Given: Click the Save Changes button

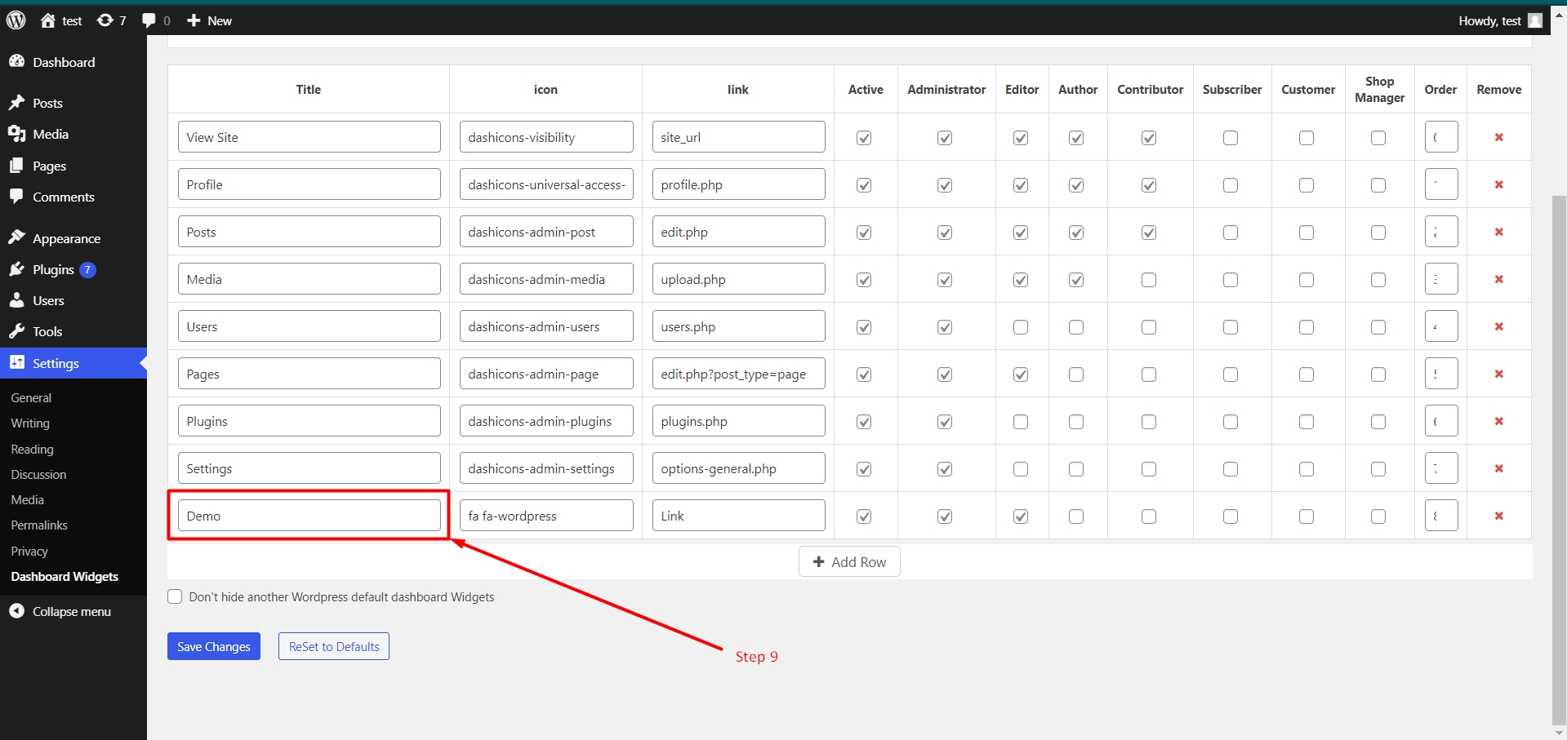Looking at the screenshot, I should coord(214,646).
